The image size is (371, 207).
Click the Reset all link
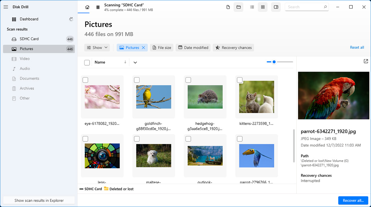tap(357, 48)
